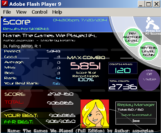The height and width of the screenshot is (133, 161).
Task: Click the blonde girl avatar picture
Action: pyautogui.click(x=94, y=114)
